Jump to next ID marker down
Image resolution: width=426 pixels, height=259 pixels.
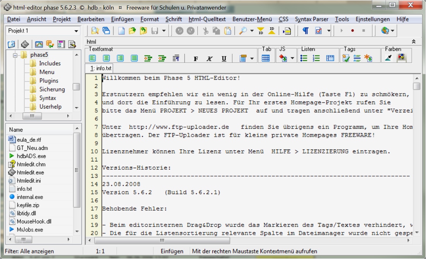click(261, 31)
